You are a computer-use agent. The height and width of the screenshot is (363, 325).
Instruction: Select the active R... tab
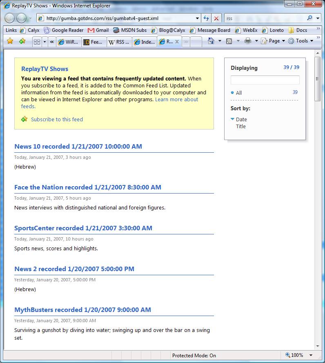coord(166,42)
